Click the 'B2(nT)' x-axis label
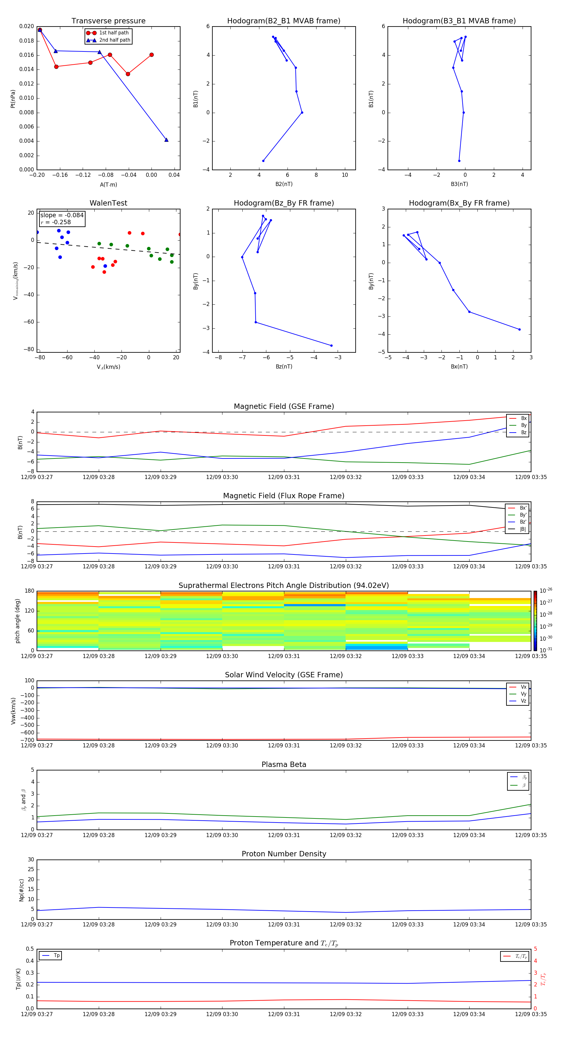 284,184
